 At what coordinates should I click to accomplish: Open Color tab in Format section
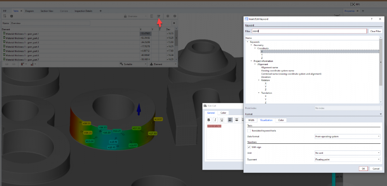(281, 120)
